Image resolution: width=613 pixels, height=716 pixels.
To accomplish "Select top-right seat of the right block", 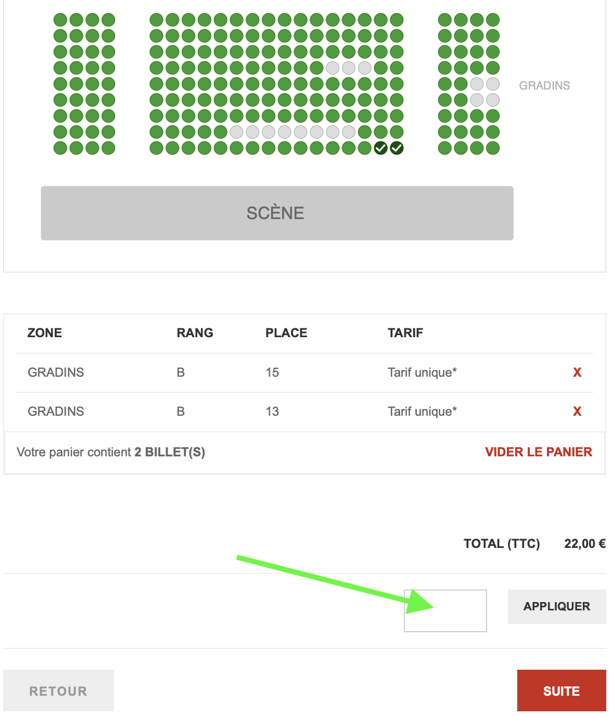I will pos(493,20).
